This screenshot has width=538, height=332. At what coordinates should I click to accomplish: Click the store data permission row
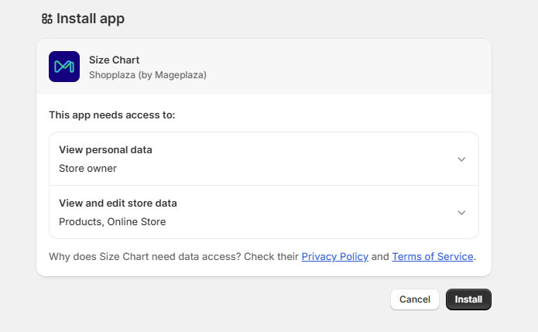point(264,212)
